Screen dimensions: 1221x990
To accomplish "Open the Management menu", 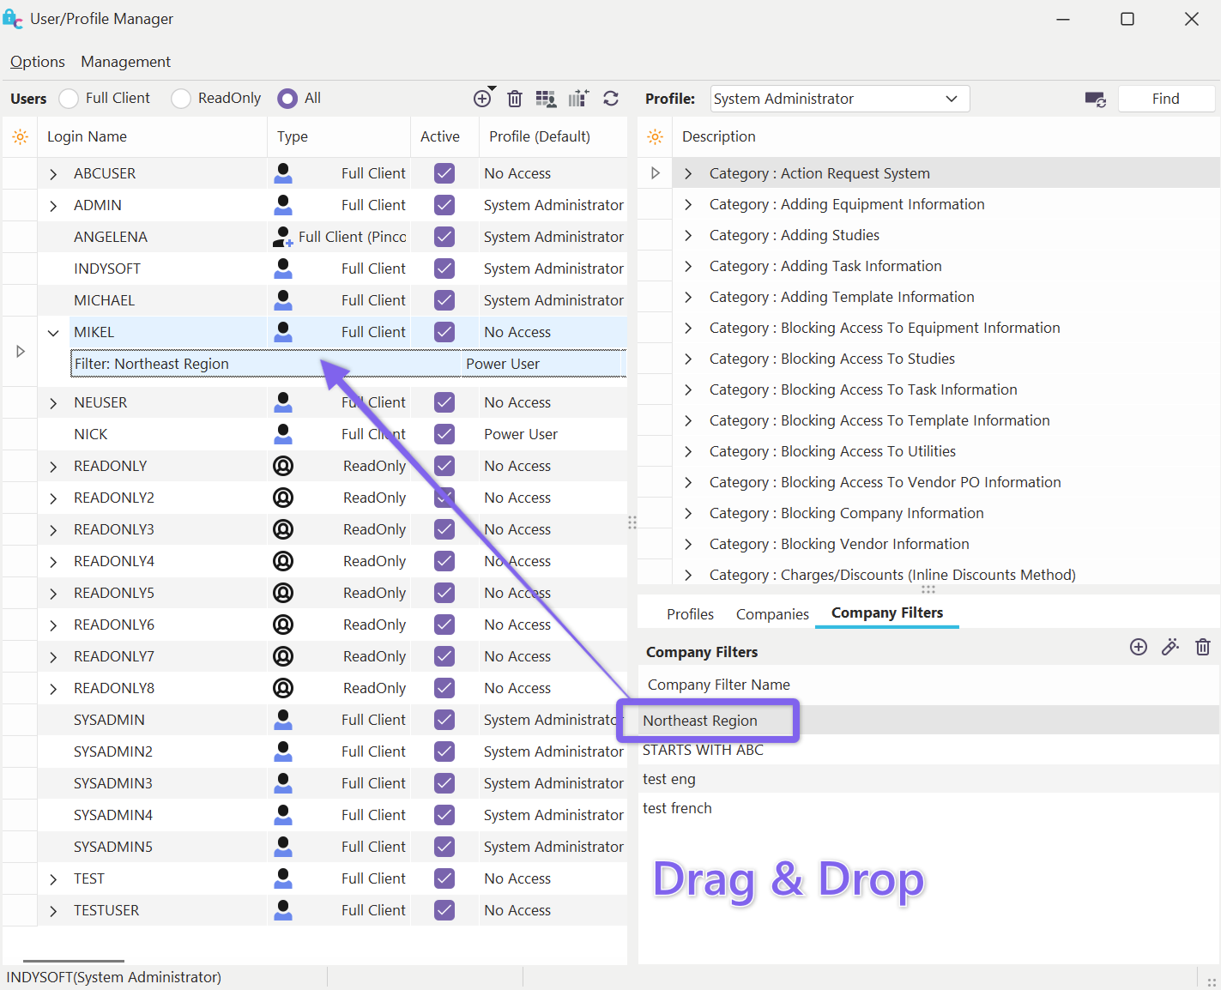I will 125,62.
